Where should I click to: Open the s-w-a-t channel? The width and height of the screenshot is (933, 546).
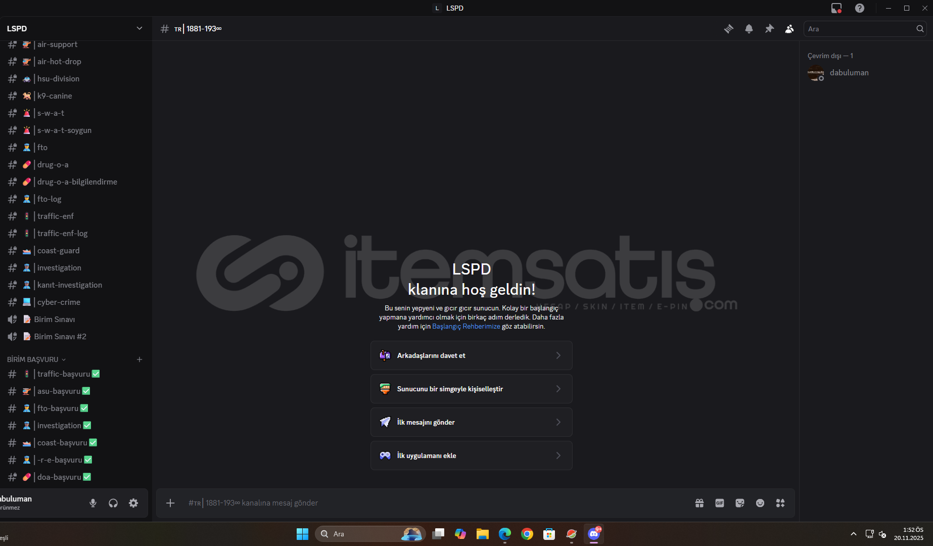pos(76,113)
